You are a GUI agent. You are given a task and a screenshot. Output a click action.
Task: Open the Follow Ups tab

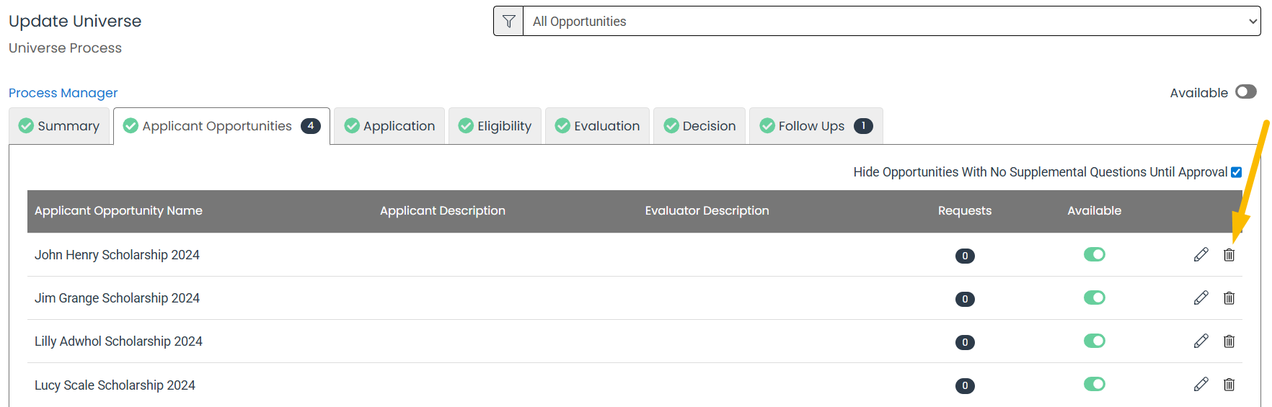816,126
